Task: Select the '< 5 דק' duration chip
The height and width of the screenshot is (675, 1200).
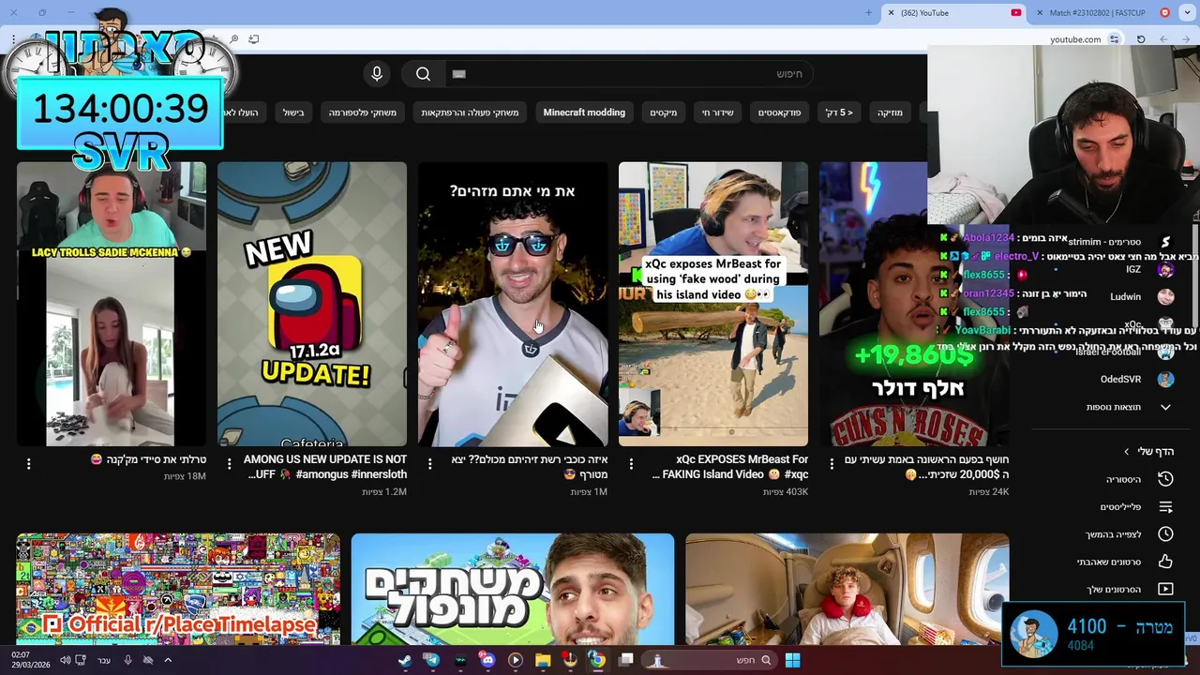Action: [839, 112]
